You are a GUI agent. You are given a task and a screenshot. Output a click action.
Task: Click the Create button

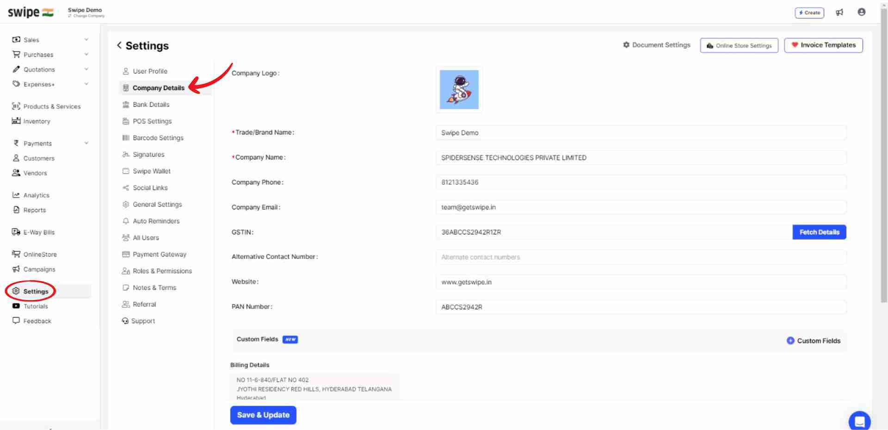tap(809, 12)
